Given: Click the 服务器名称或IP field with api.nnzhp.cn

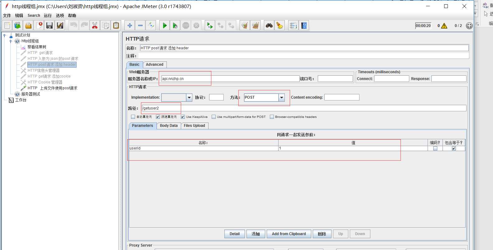Looking at the screenshot, I should coord(230,79).
